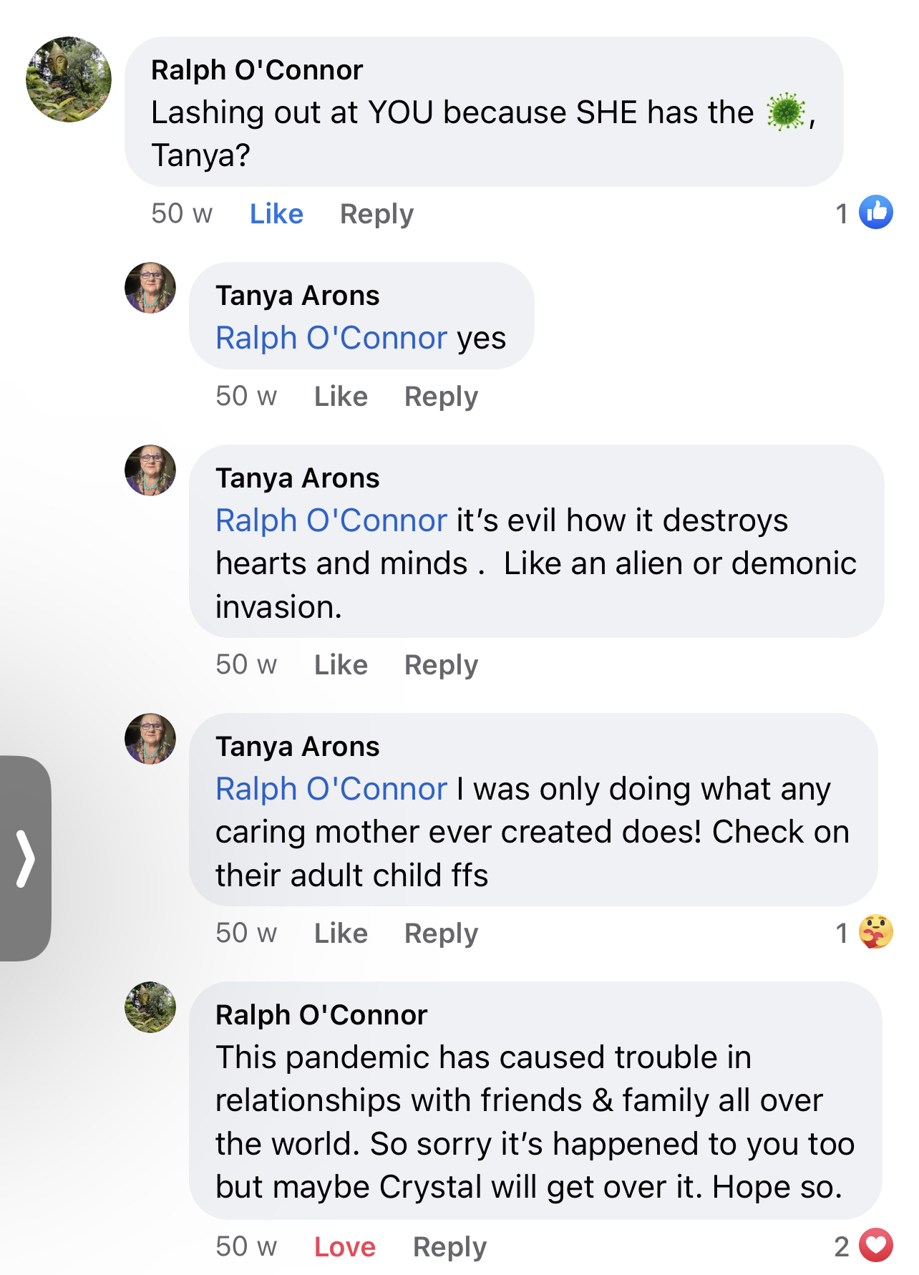Click the care emoji reaction on Tanya's comment
The image size is (919, 1275).
coord(876,931)
